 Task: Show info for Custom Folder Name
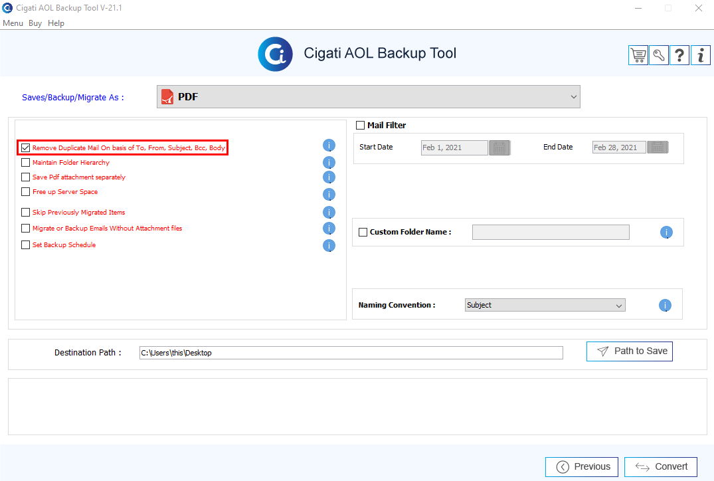[666, 233]
